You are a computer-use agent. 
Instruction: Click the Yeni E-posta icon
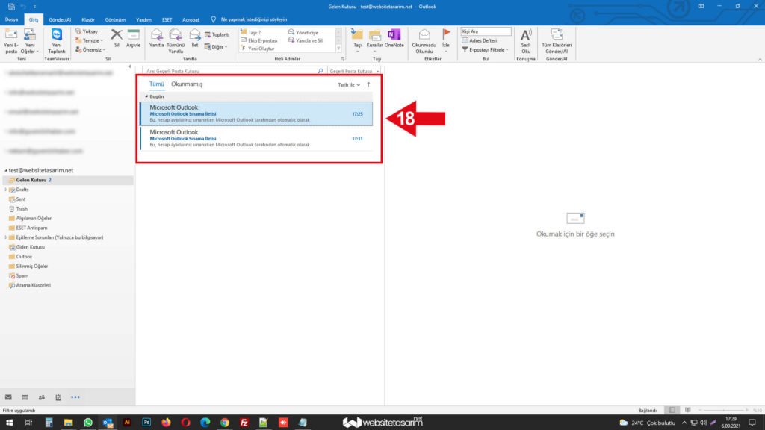tap(10, 35)
